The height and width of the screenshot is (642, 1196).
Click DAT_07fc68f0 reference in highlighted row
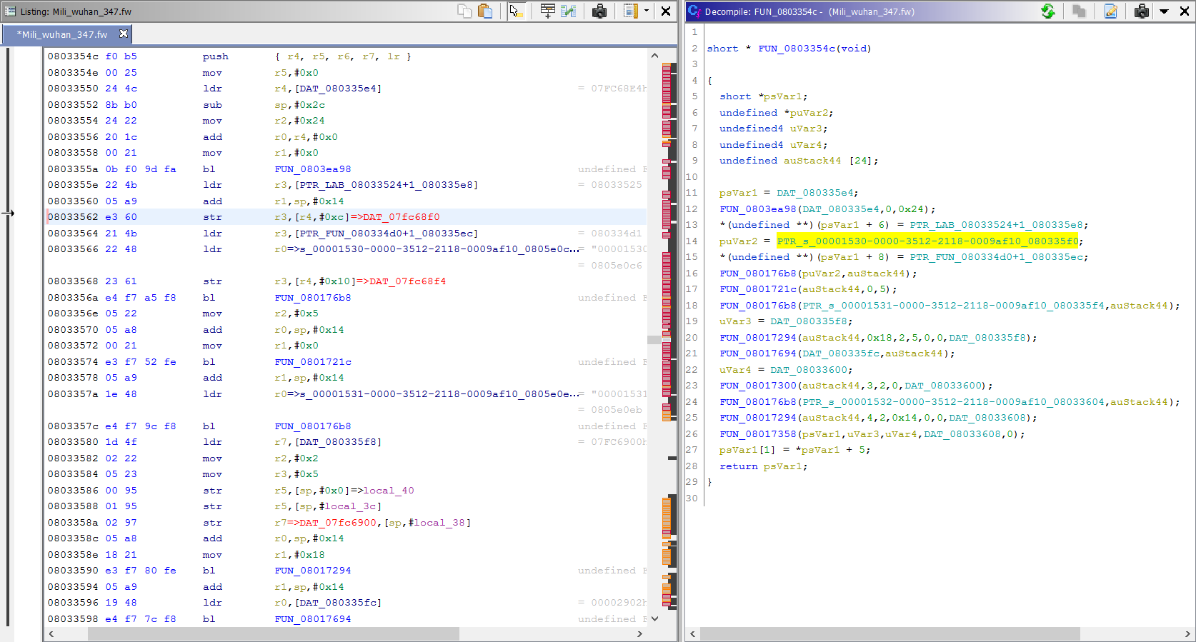pos(402,217)
